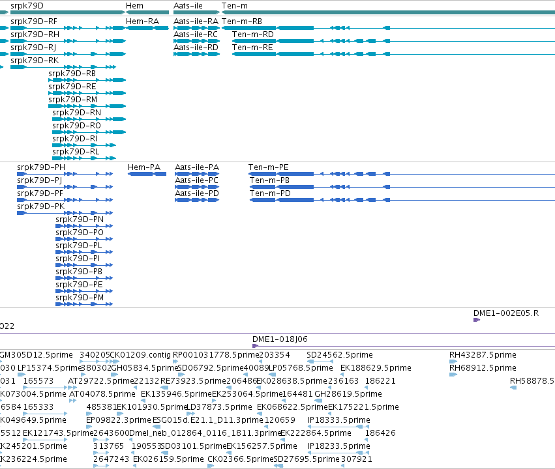555x469 pixels.
Task: Select the srpk79D gene label
Action: [x=27, y=6]
